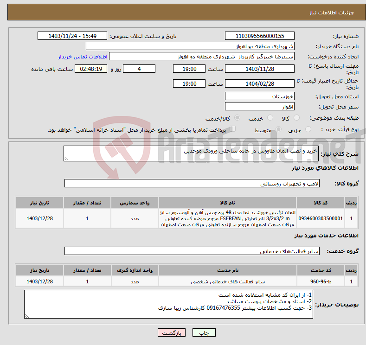
Task: Click the remaining days field showing 4
Action: (x=139, y=69)
